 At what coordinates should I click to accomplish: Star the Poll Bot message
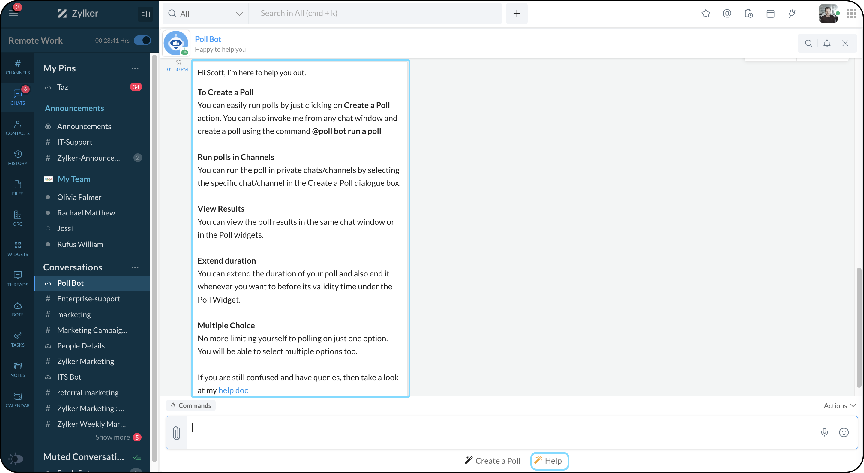178,62
